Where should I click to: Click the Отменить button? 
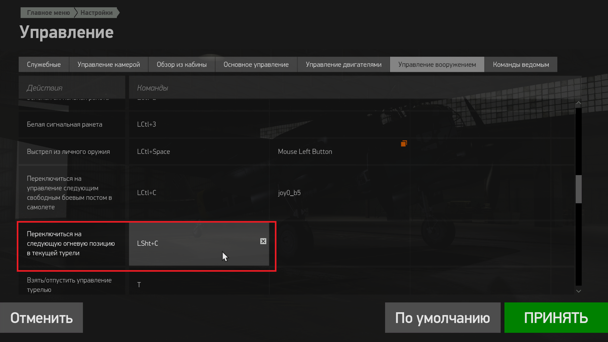click(x=41, y=318)
